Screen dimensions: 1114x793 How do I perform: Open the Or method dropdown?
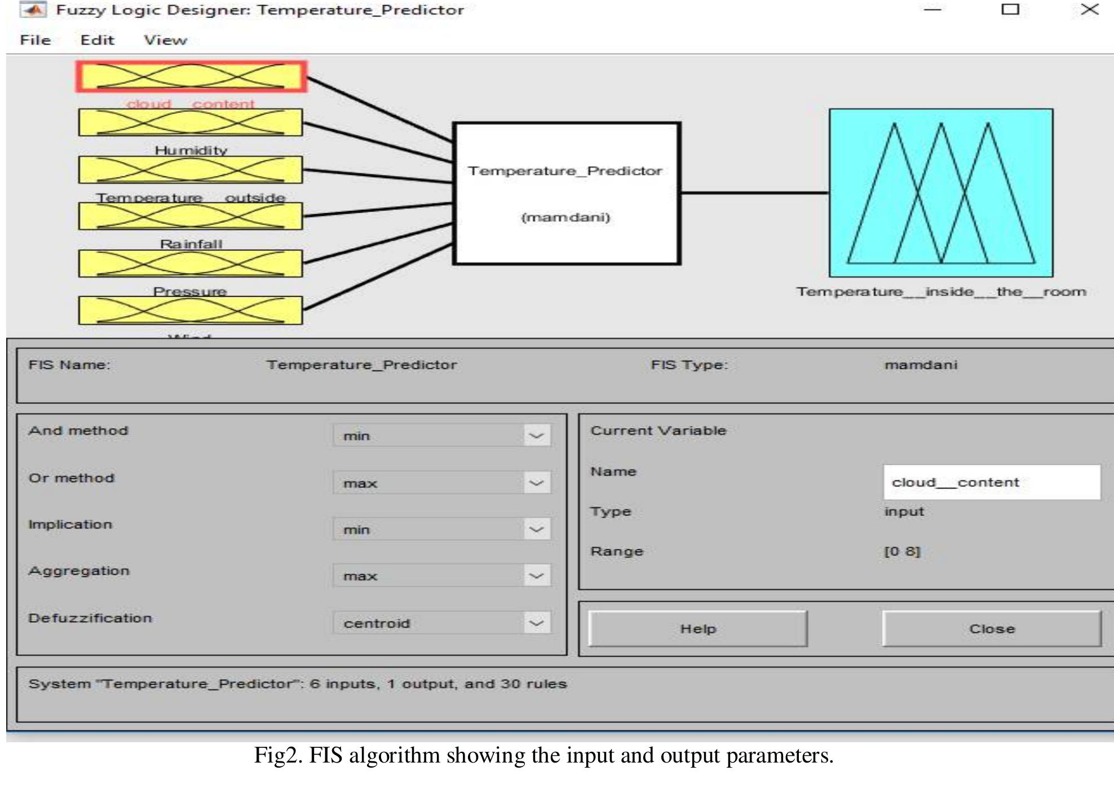click(x=442, y=483)
